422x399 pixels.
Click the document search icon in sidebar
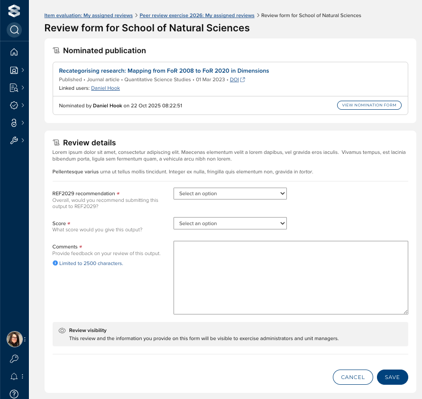[14, 88]
